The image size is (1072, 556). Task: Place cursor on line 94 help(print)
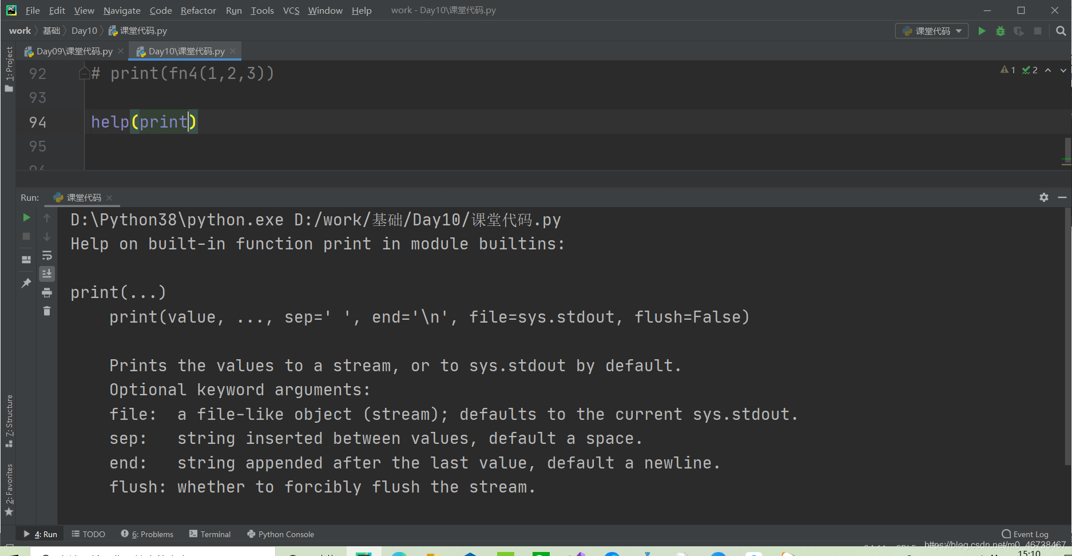[144, 122]
